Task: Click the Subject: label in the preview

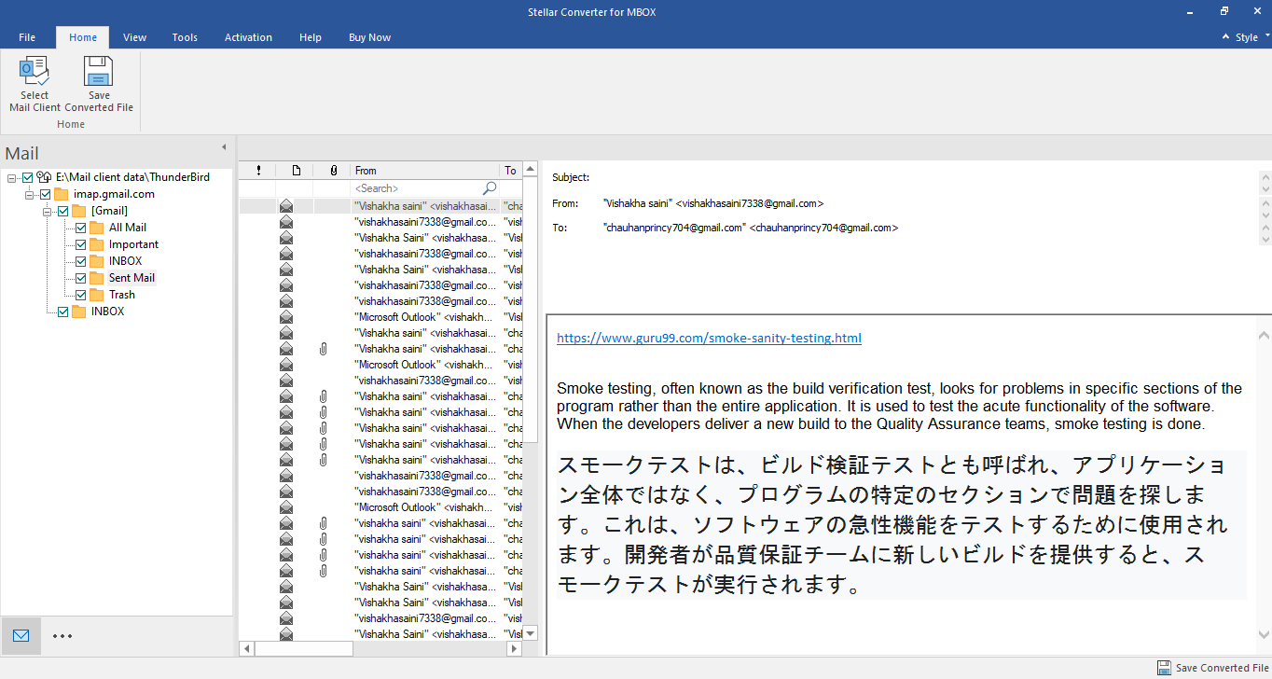Action: coord(571,177)
